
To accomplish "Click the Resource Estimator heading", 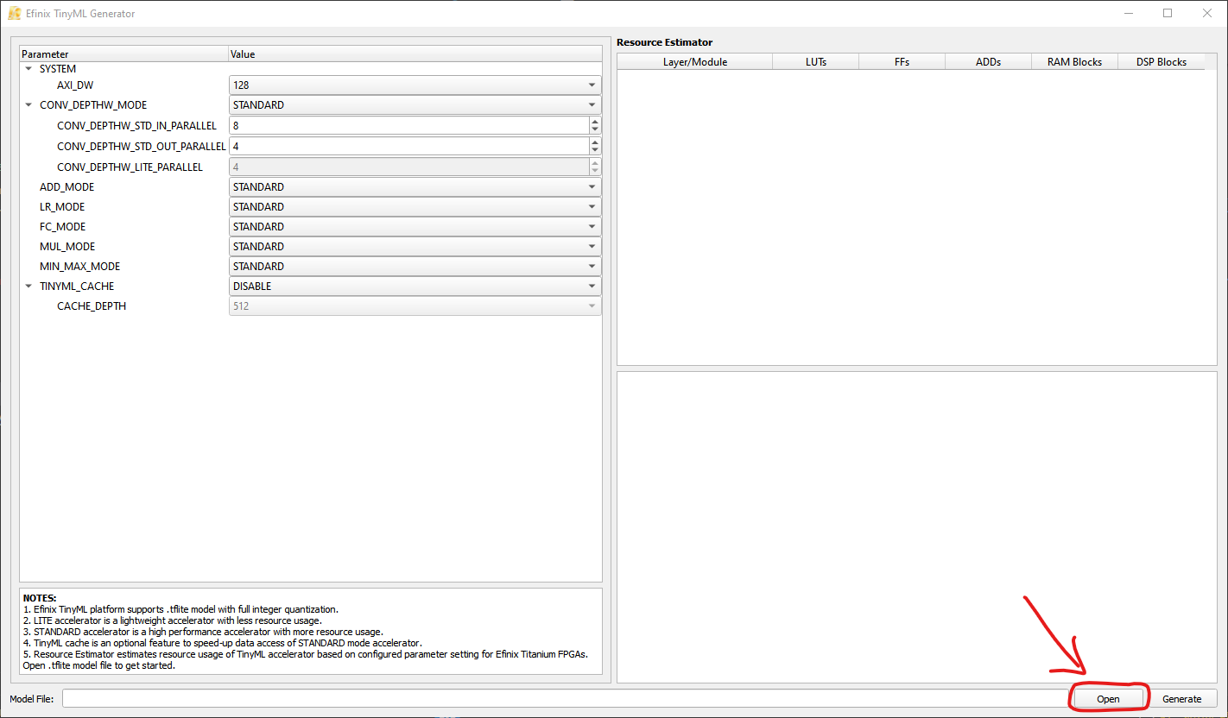I will pos(665,42).
